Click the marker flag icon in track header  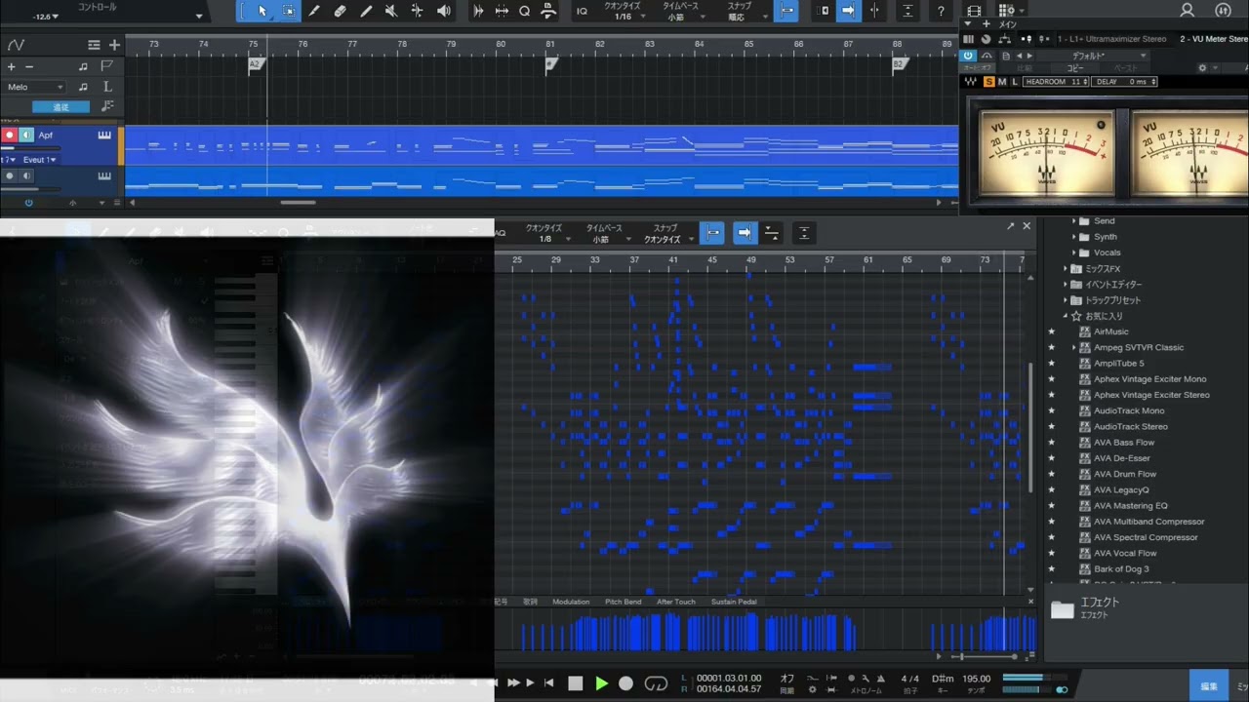coord(106,66)
